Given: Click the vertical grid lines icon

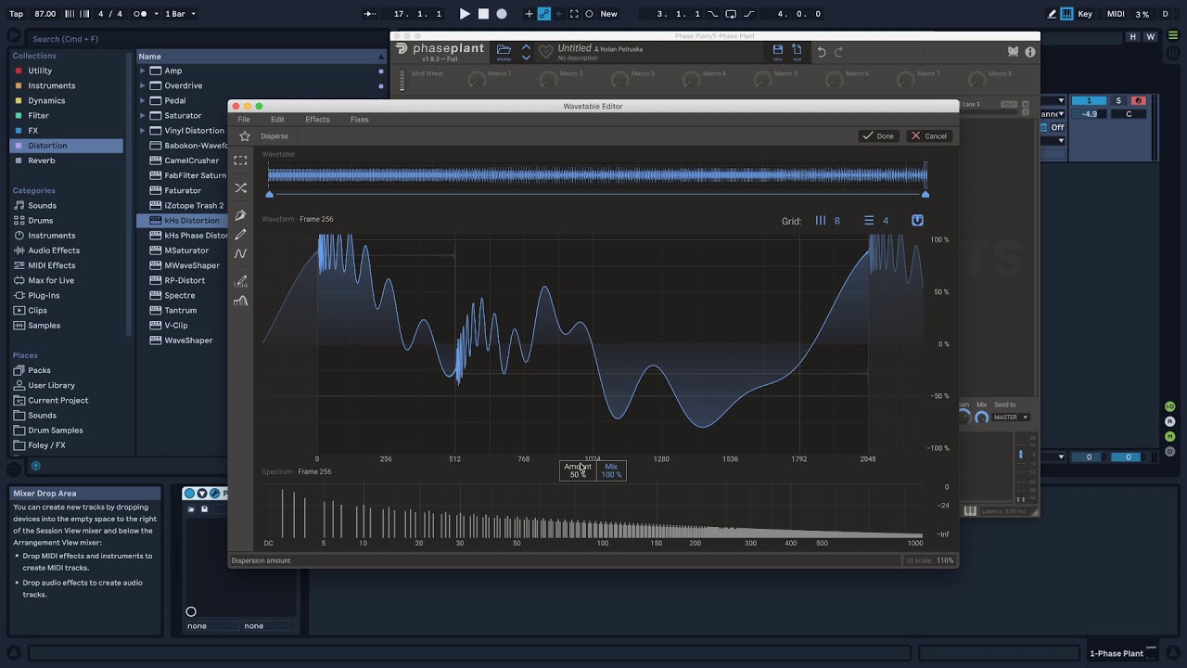Looking at the screenshot, I should (x=821, y=221).
